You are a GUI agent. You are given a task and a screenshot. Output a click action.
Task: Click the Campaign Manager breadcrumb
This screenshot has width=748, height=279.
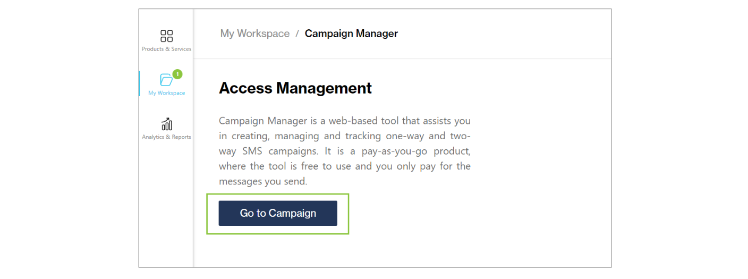[x=351, y=33]
